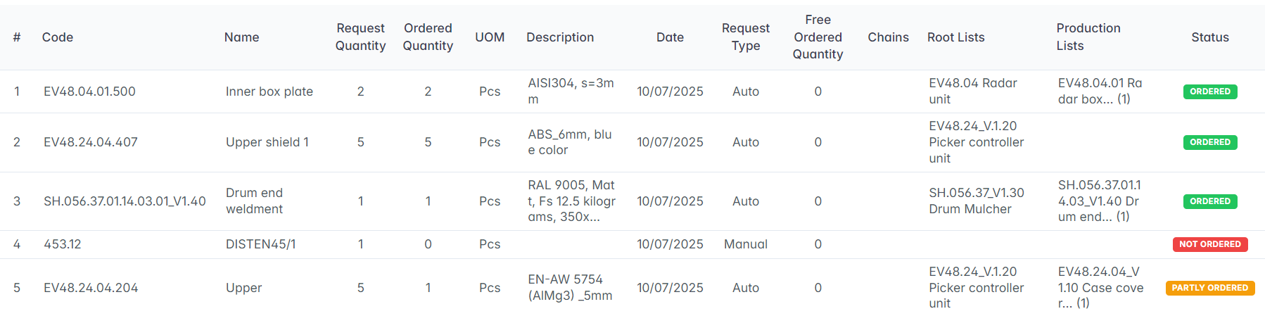
Task: Open the EV48.04 Radar unit root list
Action: 972,91
